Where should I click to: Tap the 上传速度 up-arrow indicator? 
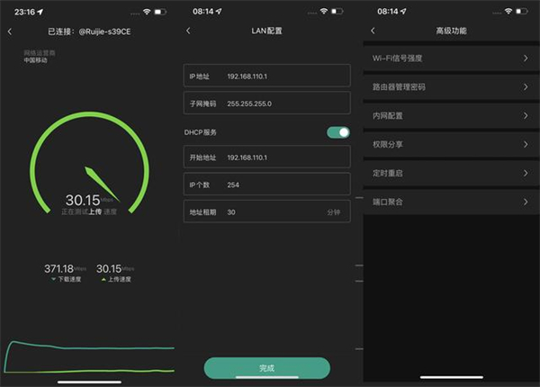pyautogui.click(x=102, y=280)
